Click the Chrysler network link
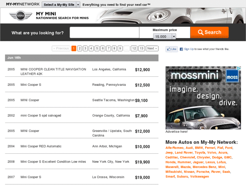The image size is (246, 185). point(203,158)
